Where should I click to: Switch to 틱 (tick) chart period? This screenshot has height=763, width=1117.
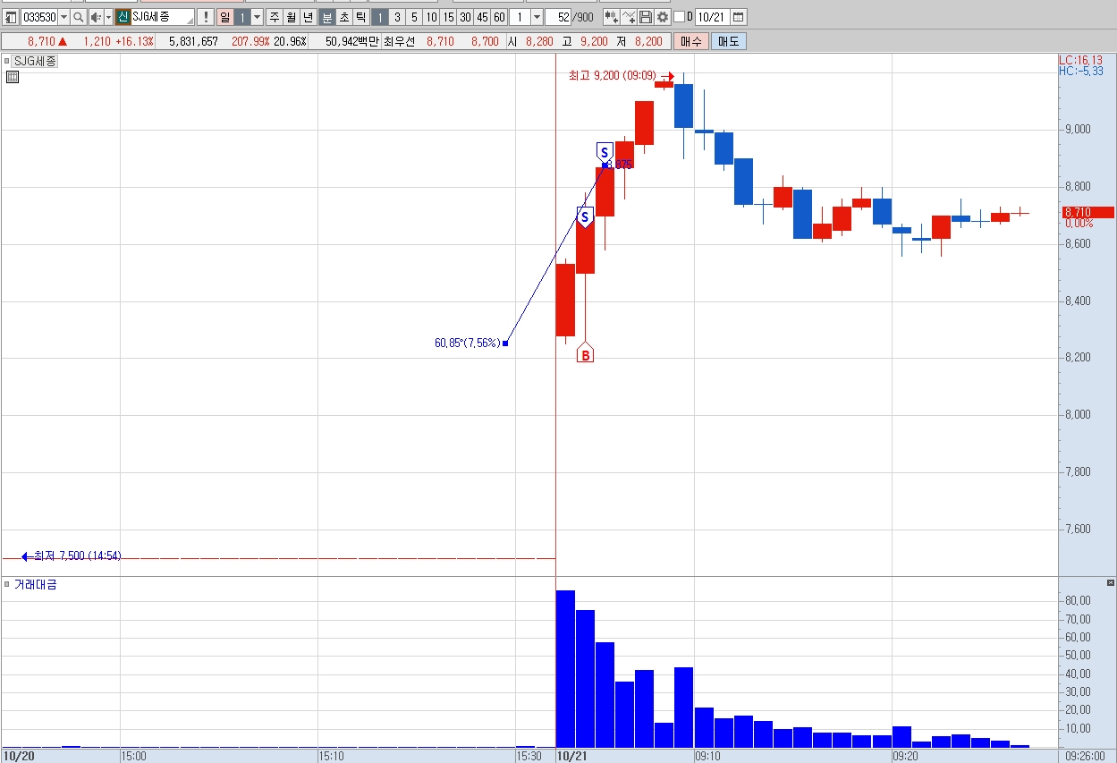click(x=360, y=17)
